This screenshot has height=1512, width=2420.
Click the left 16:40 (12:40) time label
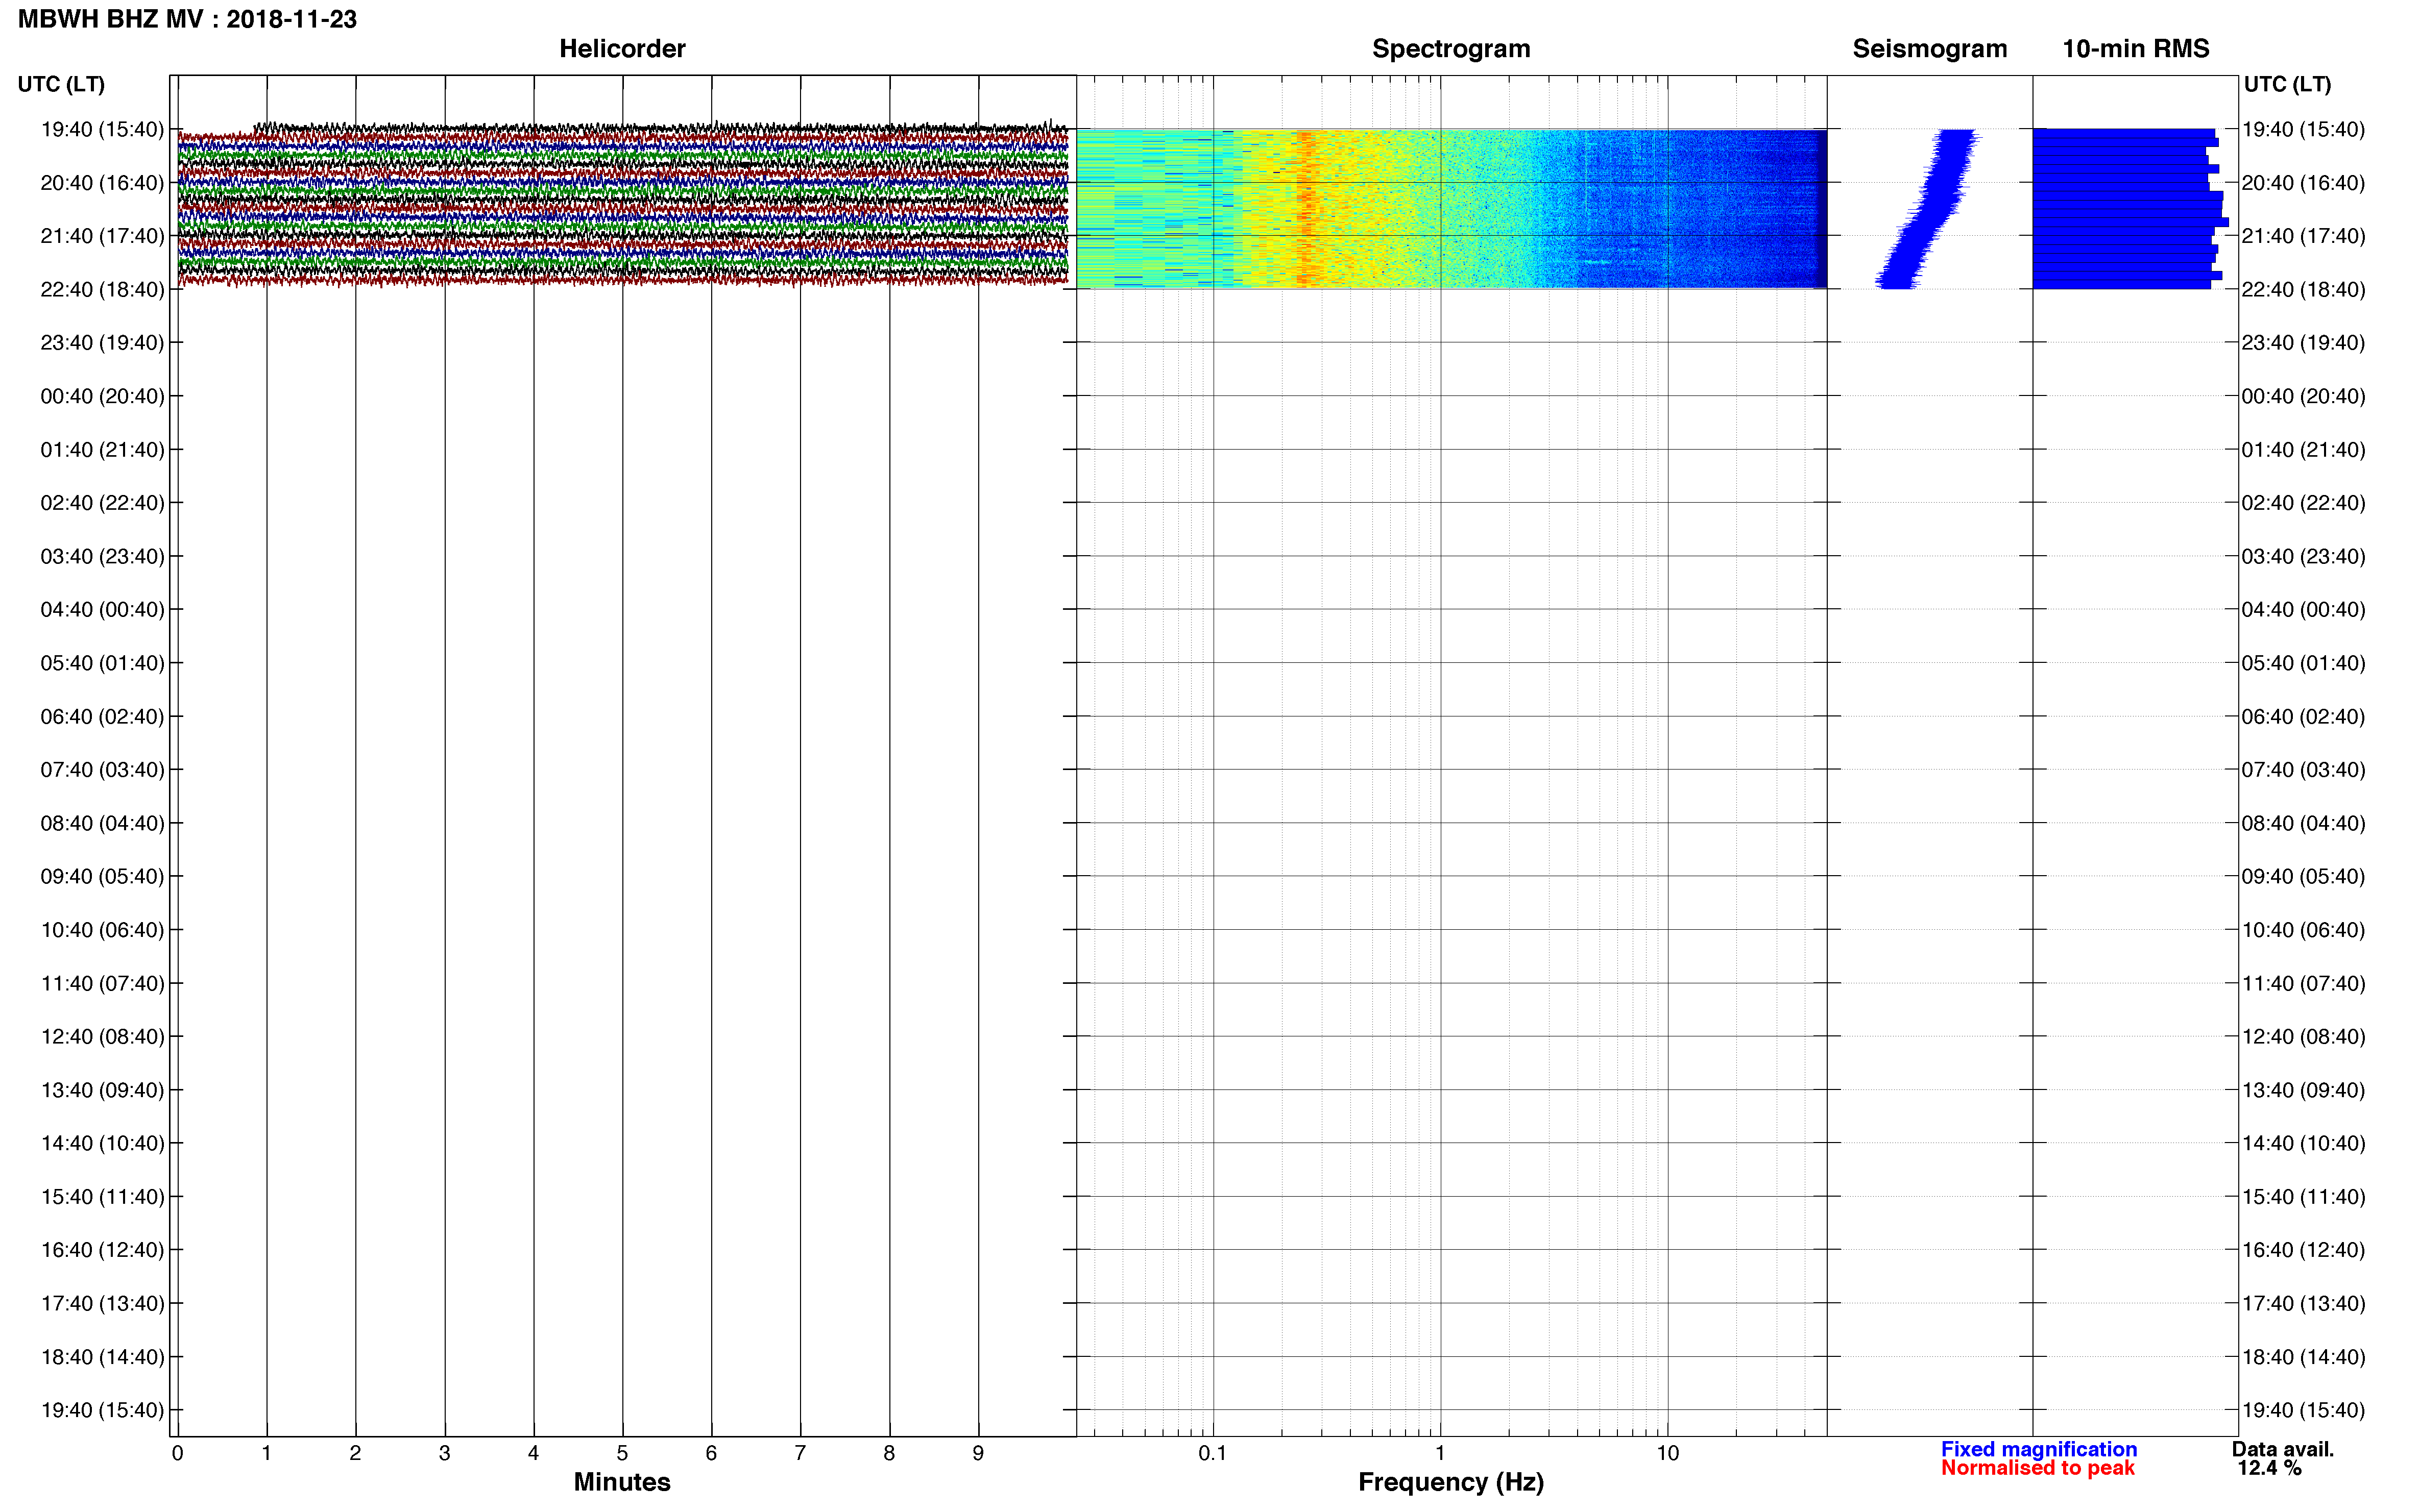click(102, 1250)
